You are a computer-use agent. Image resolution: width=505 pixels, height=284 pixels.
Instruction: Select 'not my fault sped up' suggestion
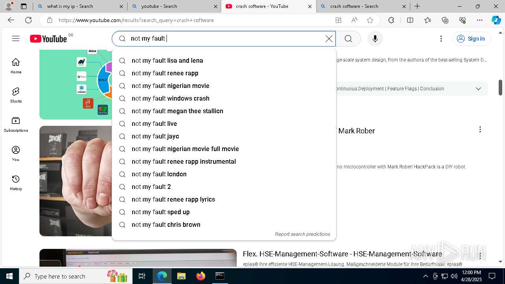(x=224, y=212)
